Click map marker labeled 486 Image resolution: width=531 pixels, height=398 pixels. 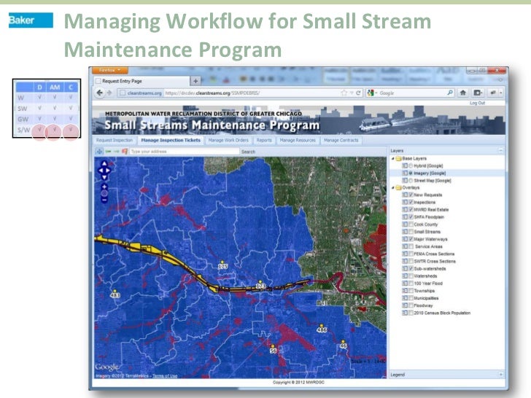(x=322, y=327)
